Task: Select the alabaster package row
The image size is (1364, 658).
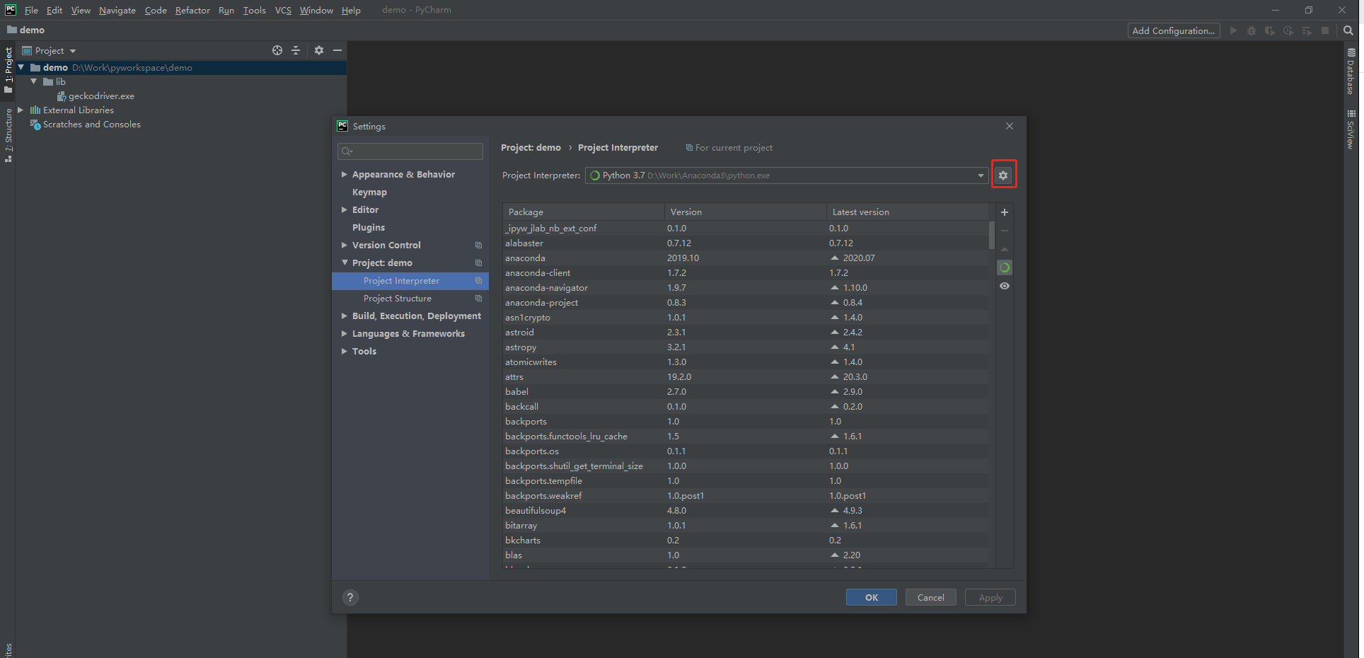Action: [746, 243]
